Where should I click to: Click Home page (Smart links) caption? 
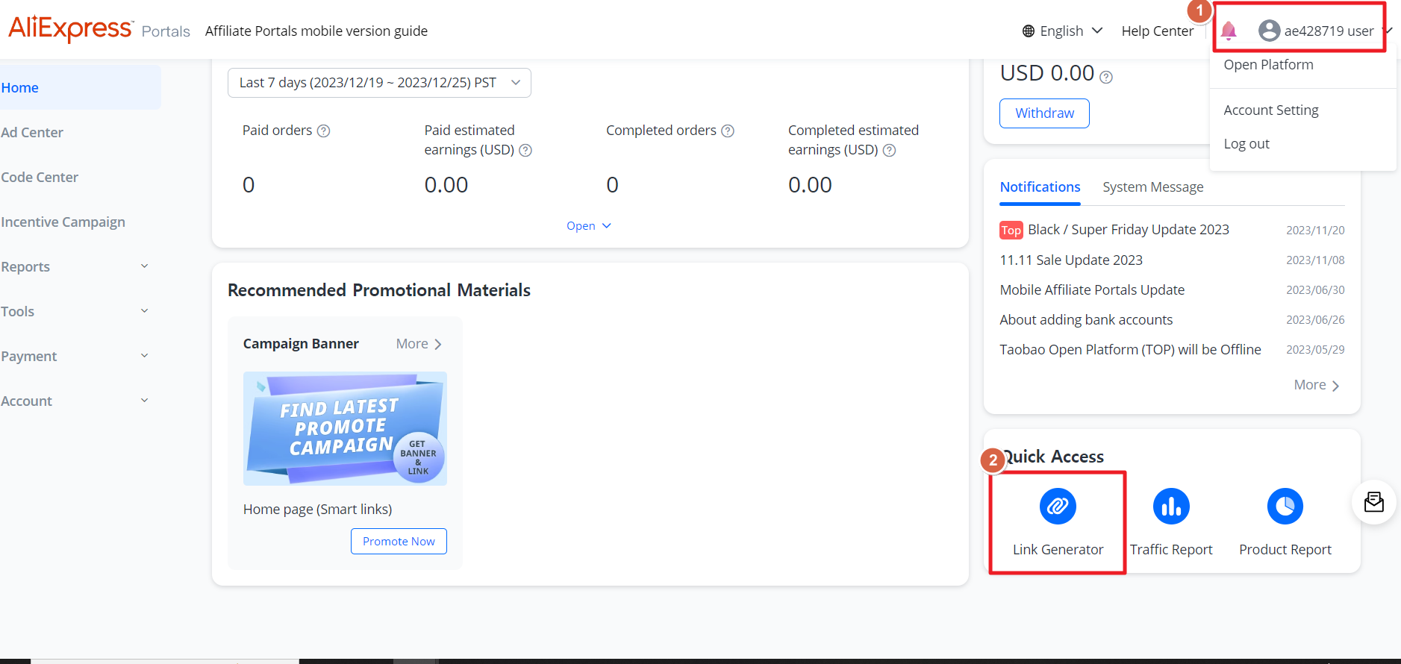(317, 510)
